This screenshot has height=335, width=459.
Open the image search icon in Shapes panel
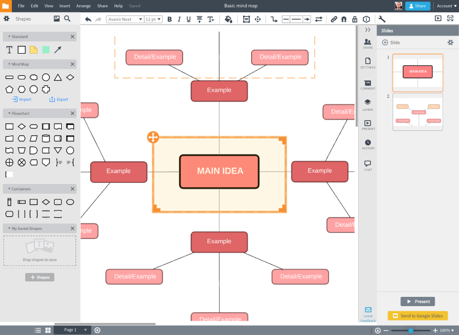coord(57,19)
